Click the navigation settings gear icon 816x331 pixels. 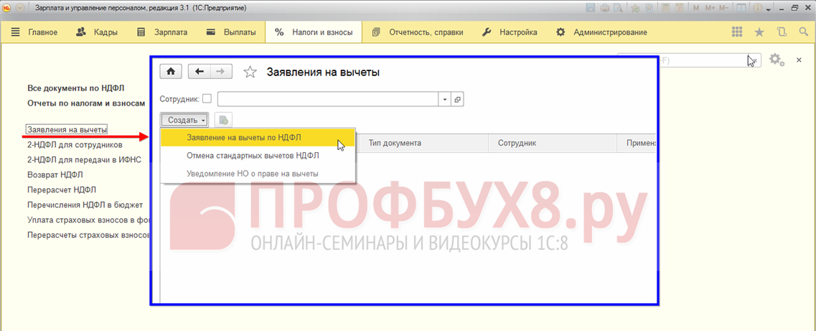[x=777, y=60]
